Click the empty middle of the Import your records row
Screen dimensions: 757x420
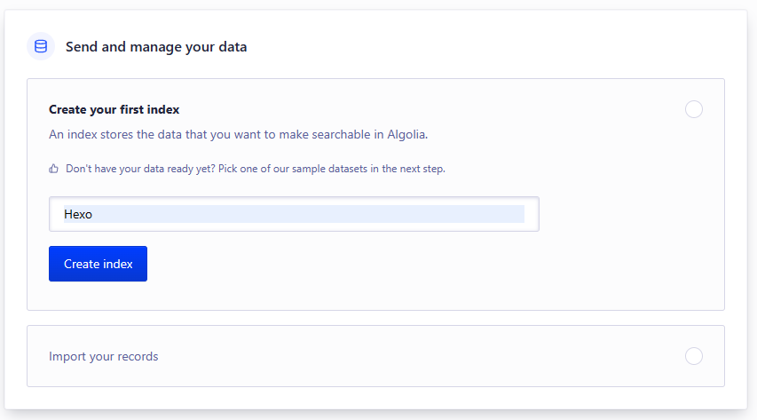pyautogui.click(x=399, y=356)
